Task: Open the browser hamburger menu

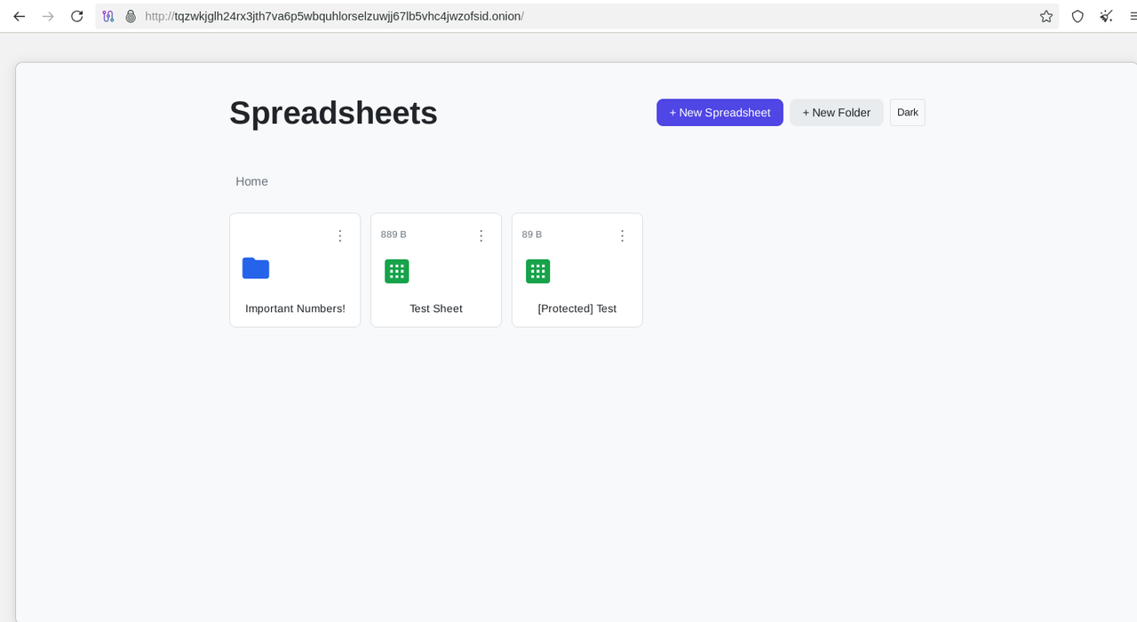Action: tap(1132, 16)
